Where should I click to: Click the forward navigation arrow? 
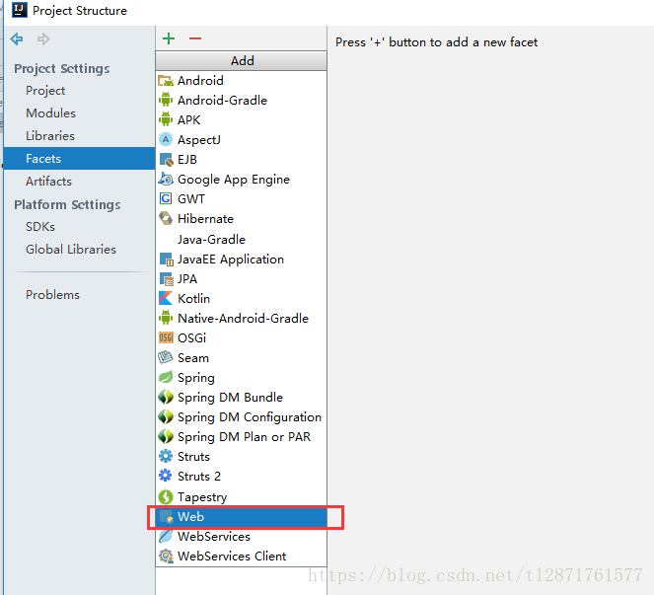pyautogui.click(x=43, y=38)
